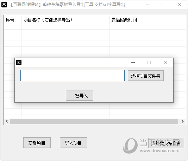This screenshot has height=161, width=188.
Task: Click the 序号 column header
Action: (12, 20)
